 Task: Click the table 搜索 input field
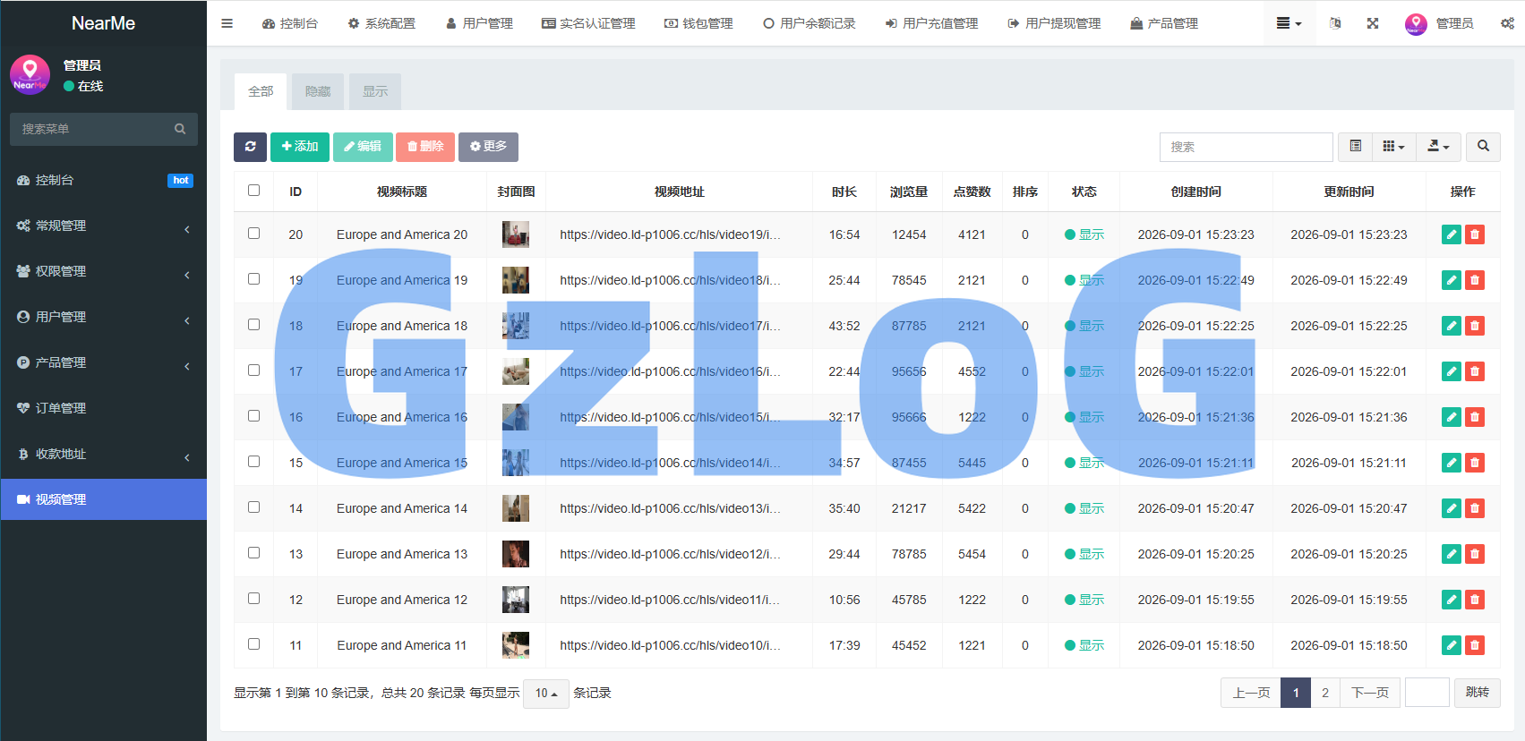[1246, 147]
